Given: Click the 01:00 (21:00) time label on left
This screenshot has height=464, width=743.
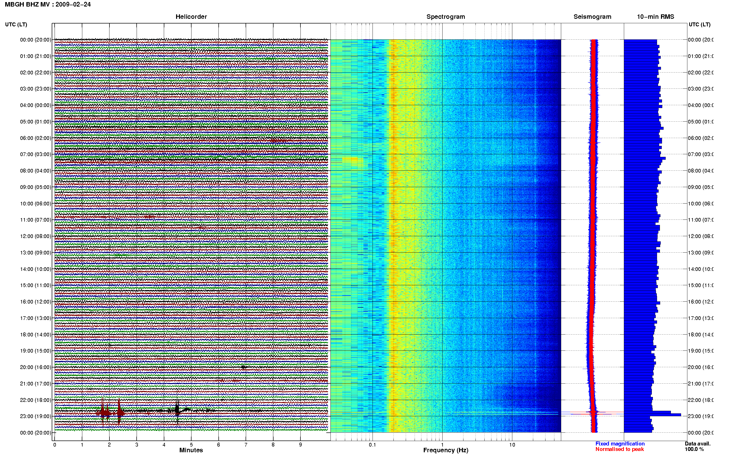Looking at the screenshot, I should tap(36, 56).
